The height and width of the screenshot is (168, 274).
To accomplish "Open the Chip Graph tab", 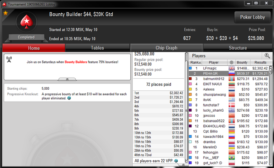I will (x=166, y=48).
